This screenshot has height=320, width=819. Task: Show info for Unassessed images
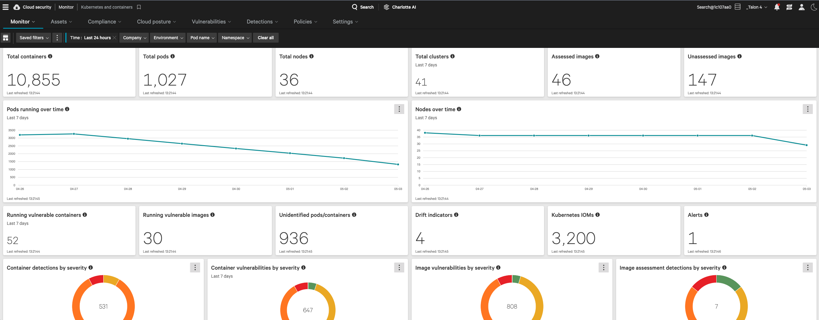pos(740,56)
